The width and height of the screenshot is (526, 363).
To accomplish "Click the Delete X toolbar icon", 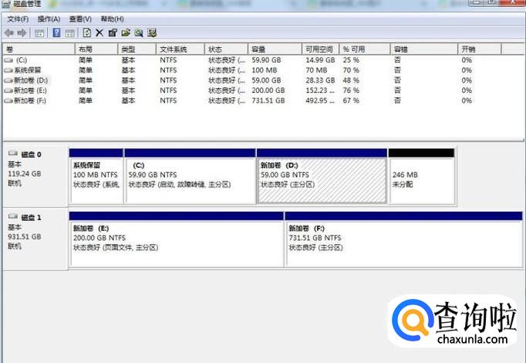I will (x=99, y=32).
